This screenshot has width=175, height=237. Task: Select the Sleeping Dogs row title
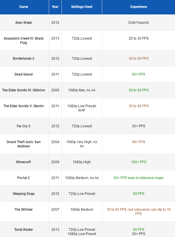(x=24, y=194)
